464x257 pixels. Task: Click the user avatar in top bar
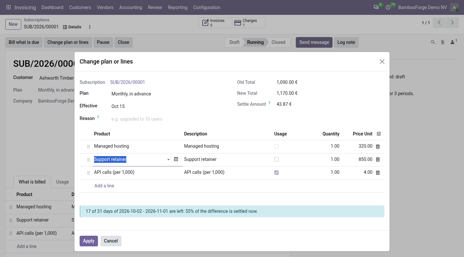click(x=454, y=7)
